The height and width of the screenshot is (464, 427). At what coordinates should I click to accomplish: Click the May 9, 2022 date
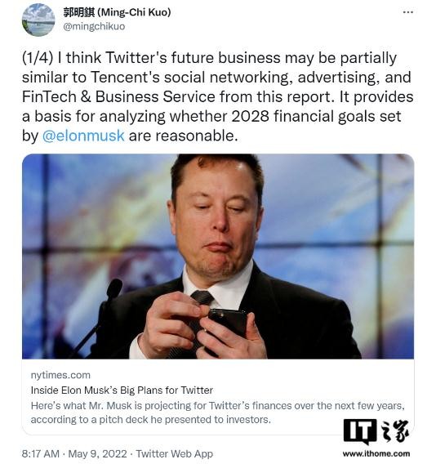point(98,453)
